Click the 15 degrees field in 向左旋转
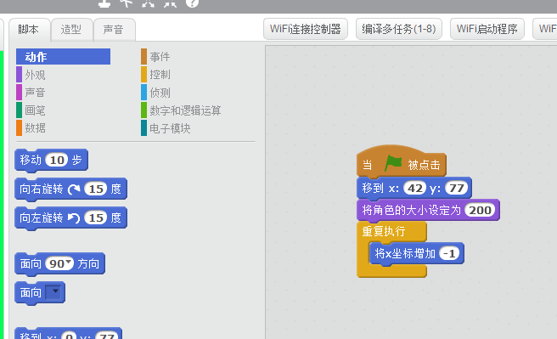557x339 pixels. point(96,218)
